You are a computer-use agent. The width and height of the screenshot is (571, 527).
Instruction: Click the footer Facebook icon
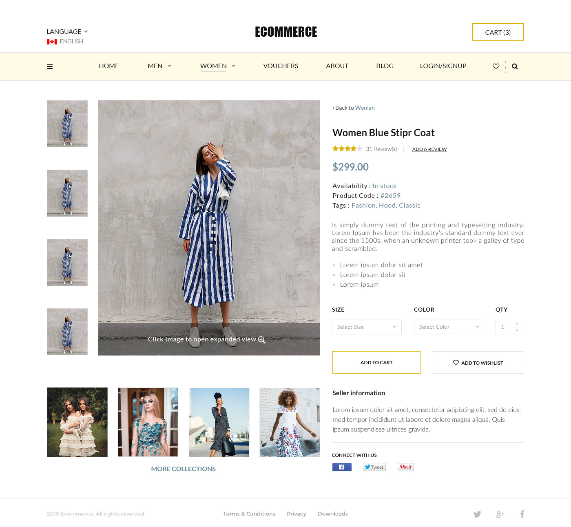click(x=522, y=514)
